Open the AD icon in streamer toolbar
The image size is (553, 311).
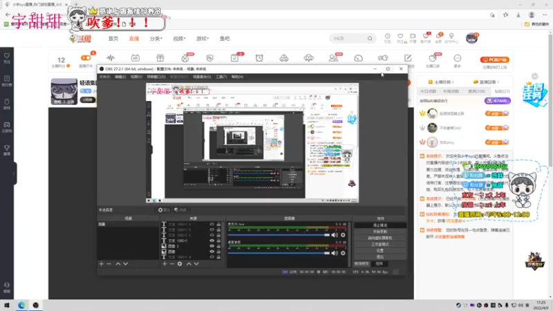[x=135, y=58]
